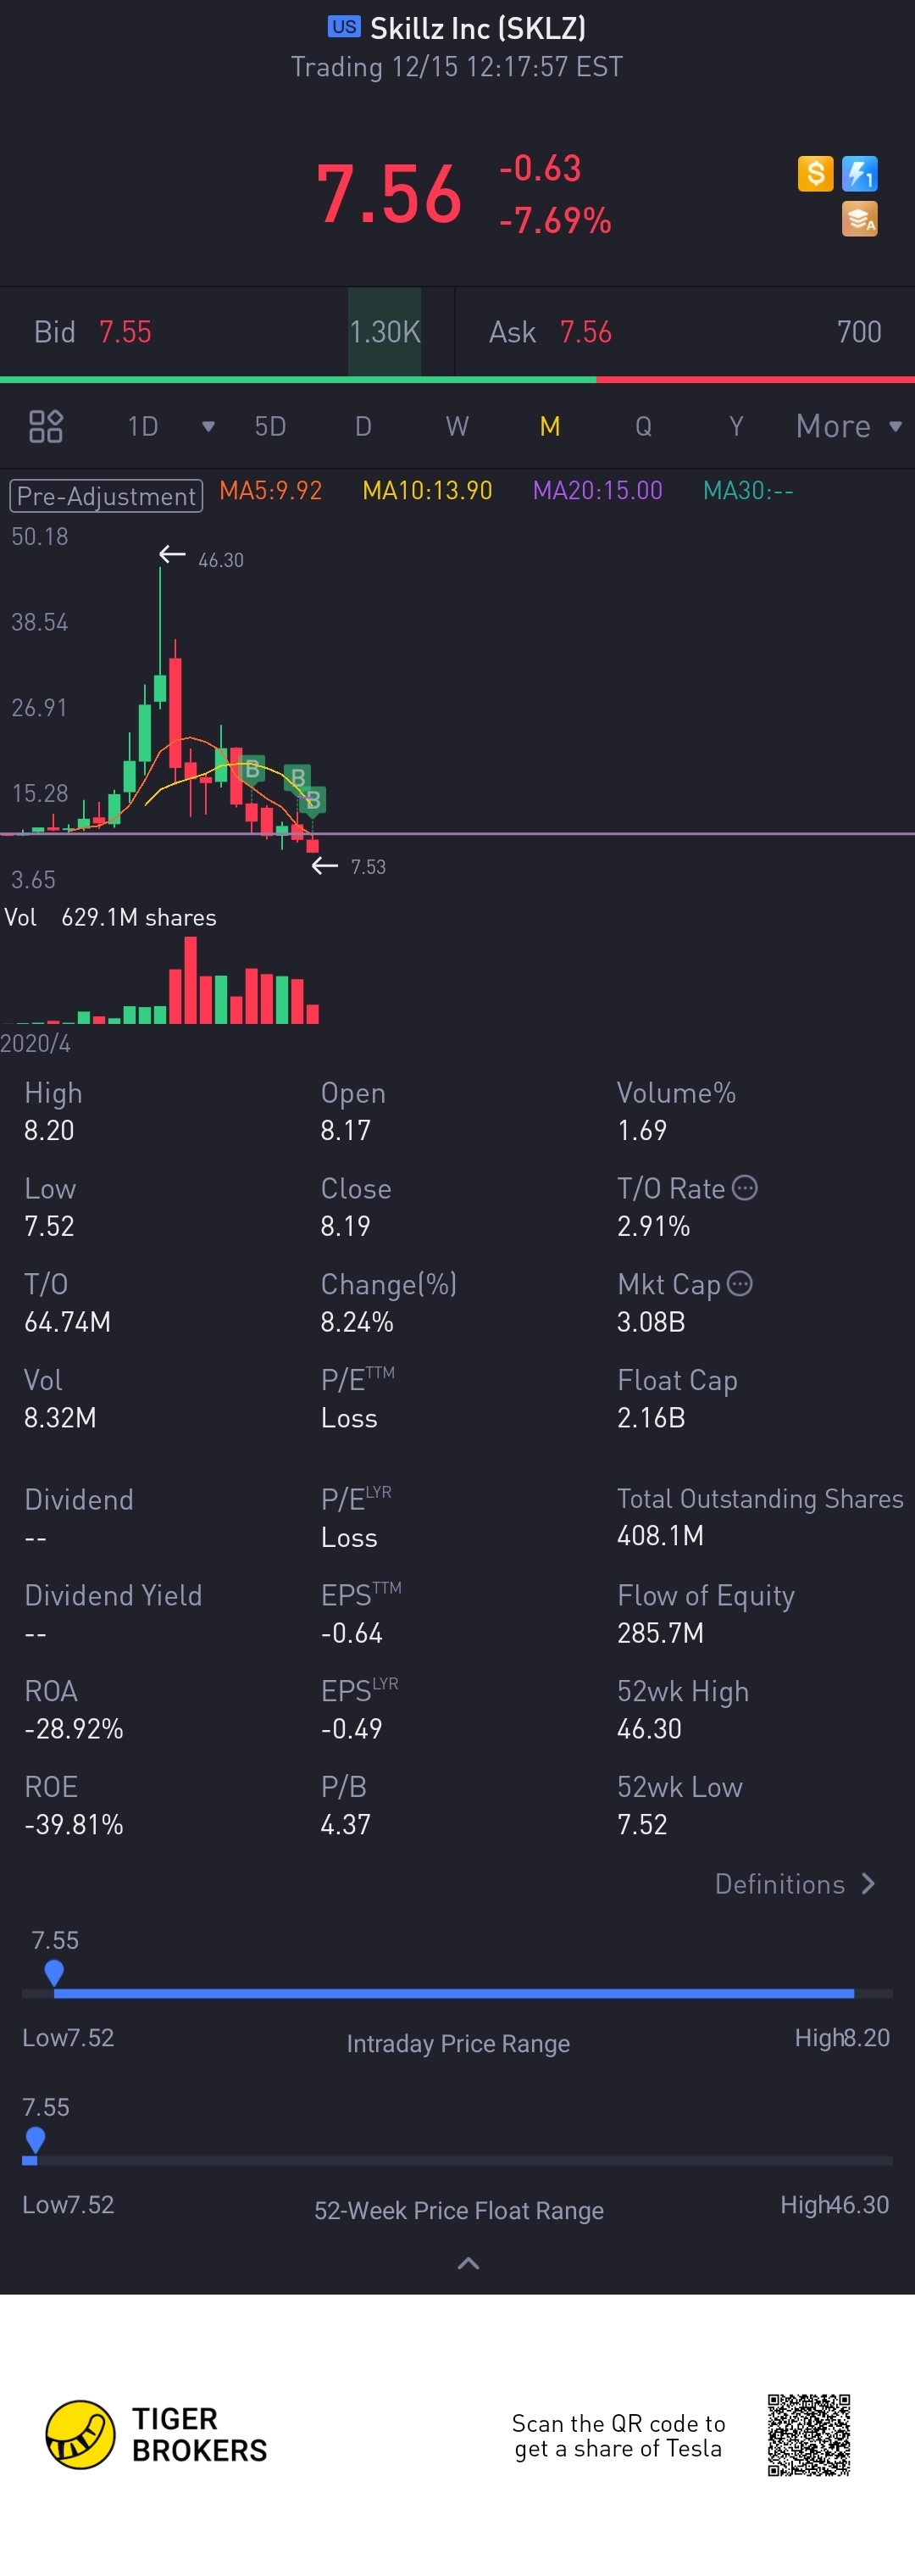Screen dimensions: 915x2576
Task: Open the chart layout grid icon
Action: 46,426
